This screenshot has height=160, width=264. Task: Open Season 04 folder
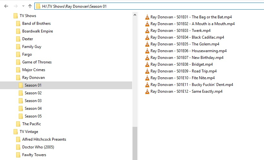point(33,108)
